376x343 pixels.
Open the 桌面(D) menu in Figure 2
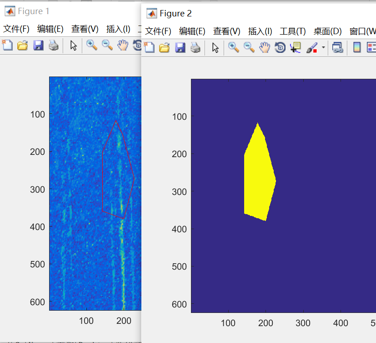pos(326,32)
